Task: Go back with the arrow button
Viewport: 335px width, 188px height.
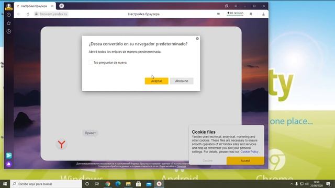Action: click(19, 14)
